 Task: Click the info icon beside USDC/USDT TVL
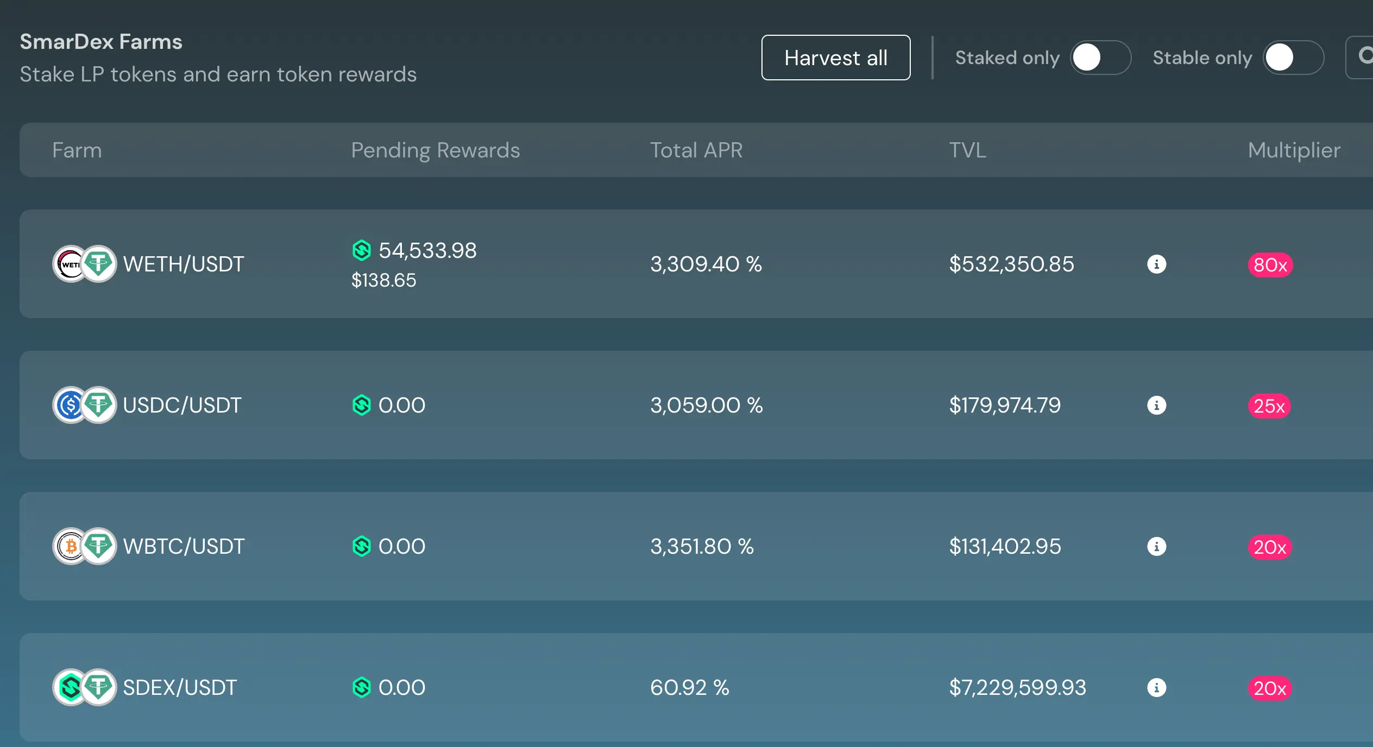click(1156, 406)
